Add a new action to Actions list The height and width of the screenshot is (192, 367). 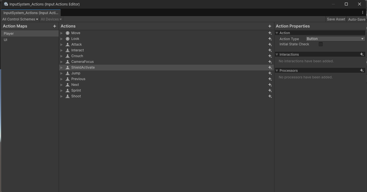tap(270, 26)
